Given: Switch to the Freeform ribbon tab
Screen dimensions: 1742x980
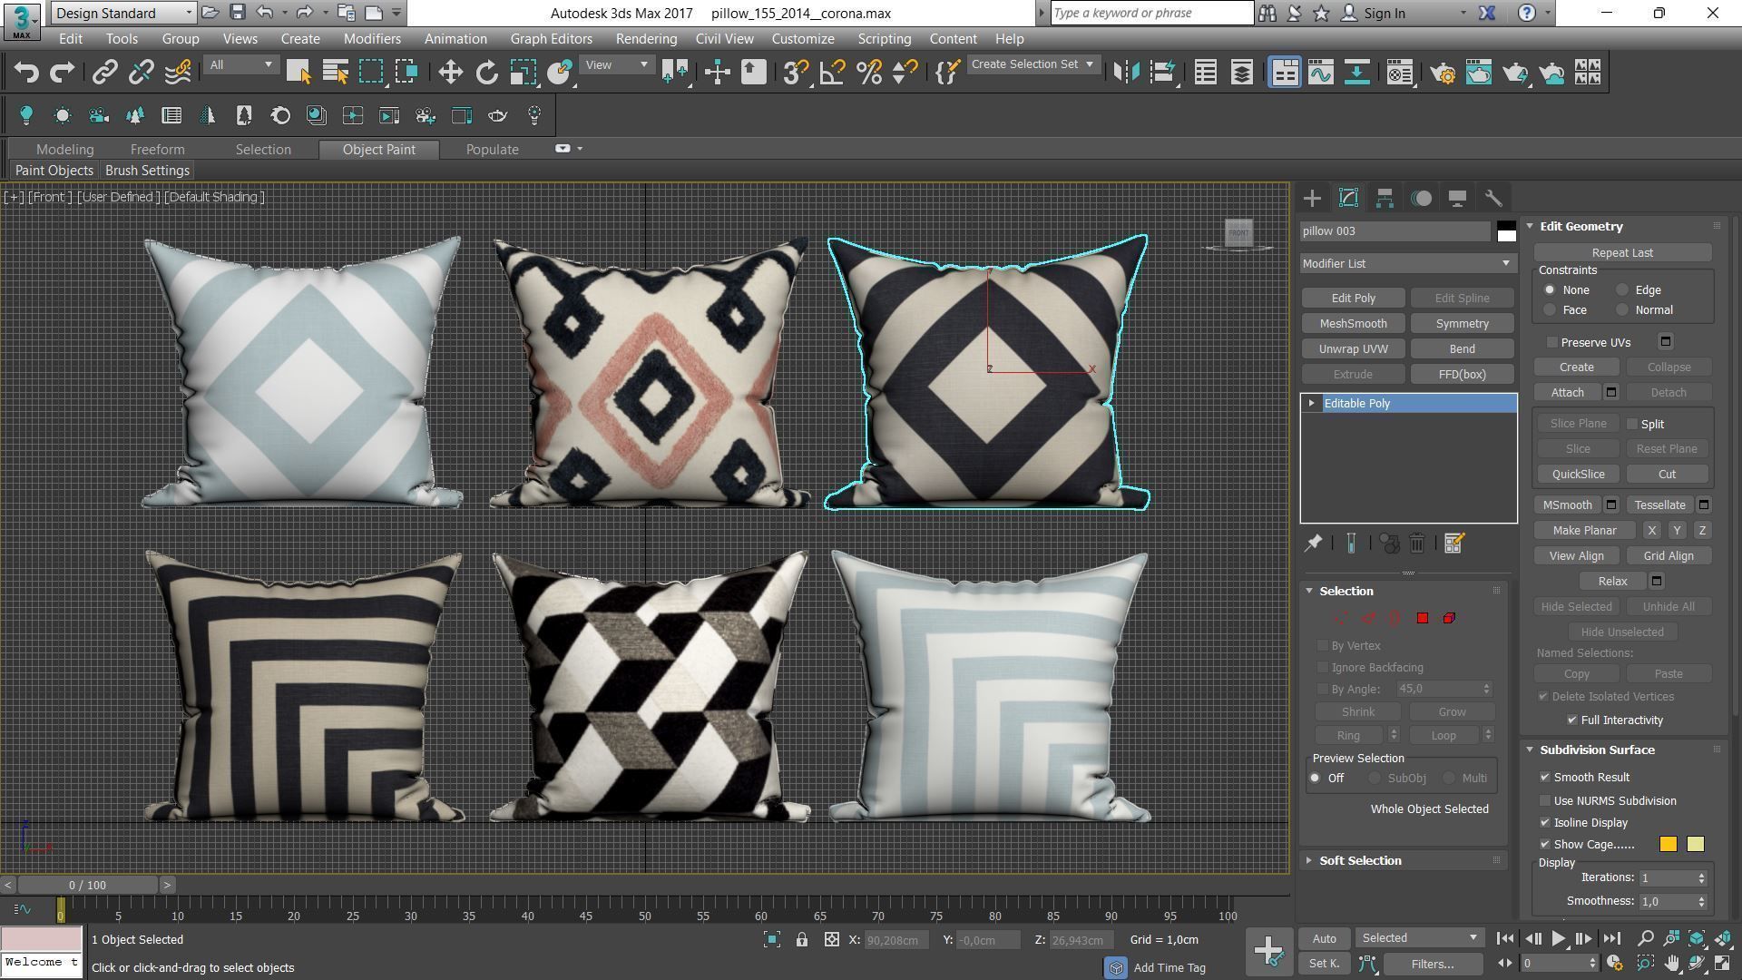Looking at the screenshot, I should tap(157, 149).
